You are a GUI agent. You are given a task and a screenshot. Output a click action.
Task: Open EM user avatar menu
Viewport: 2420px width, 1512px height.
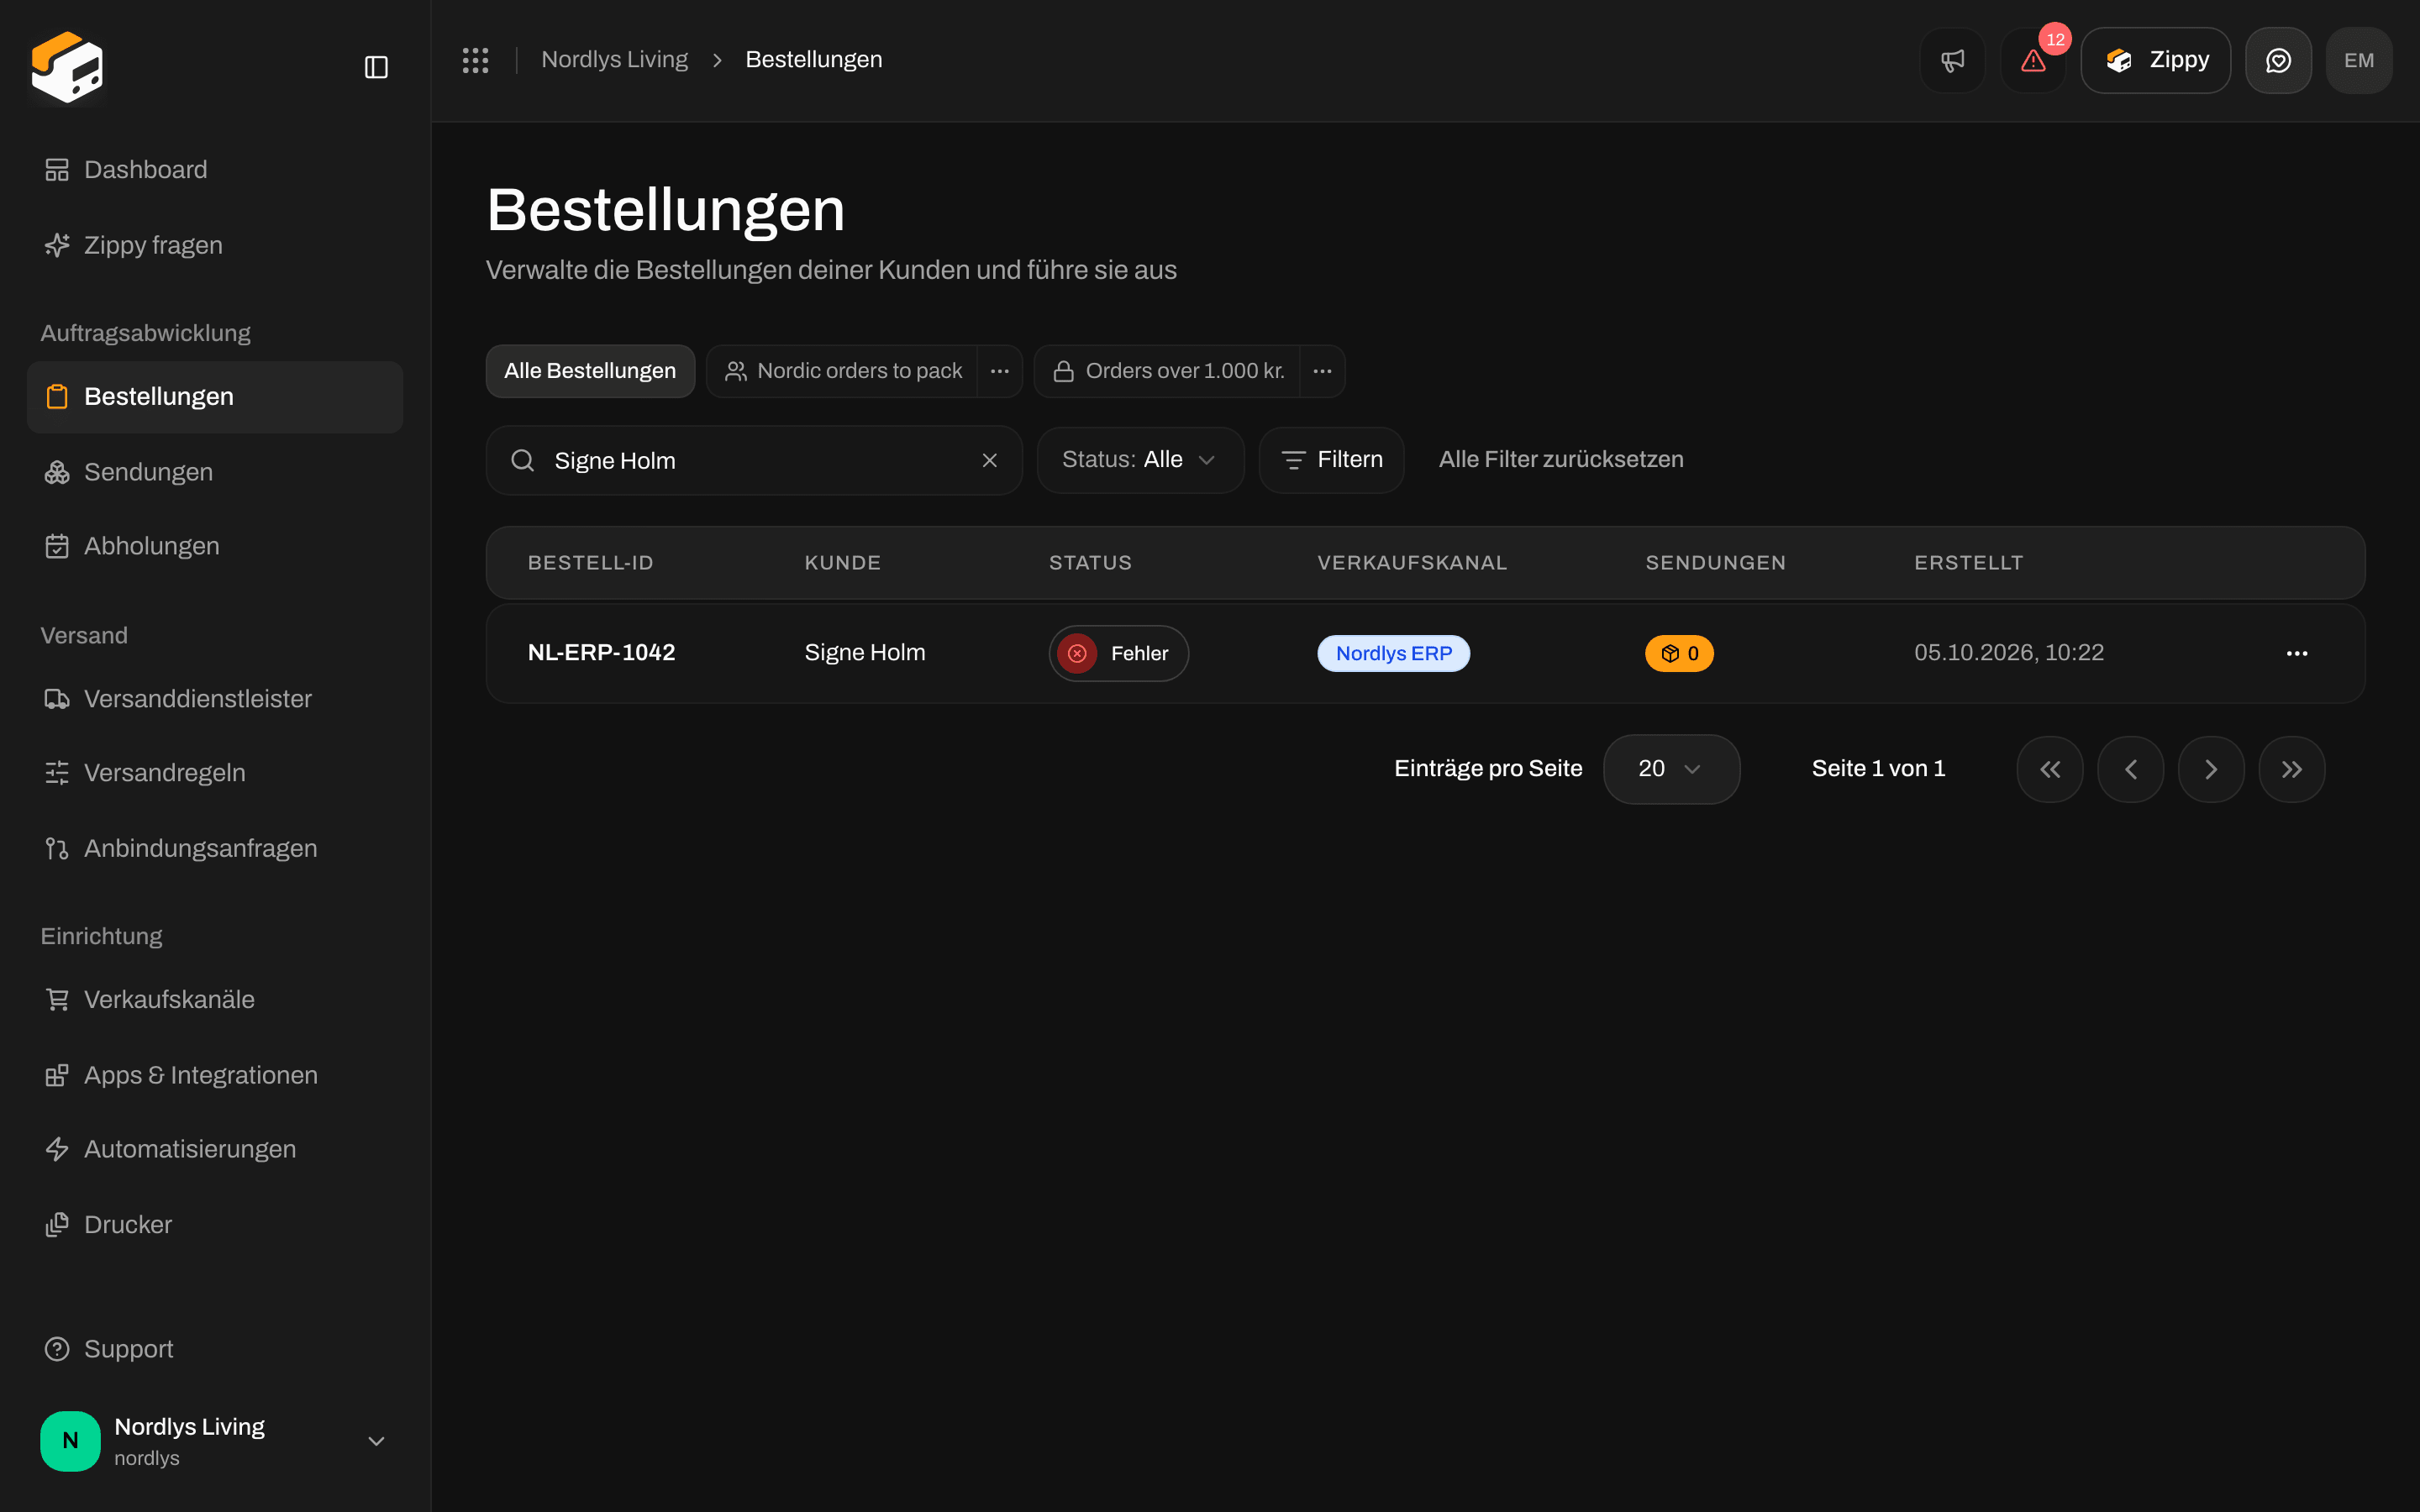[2359, 60]
